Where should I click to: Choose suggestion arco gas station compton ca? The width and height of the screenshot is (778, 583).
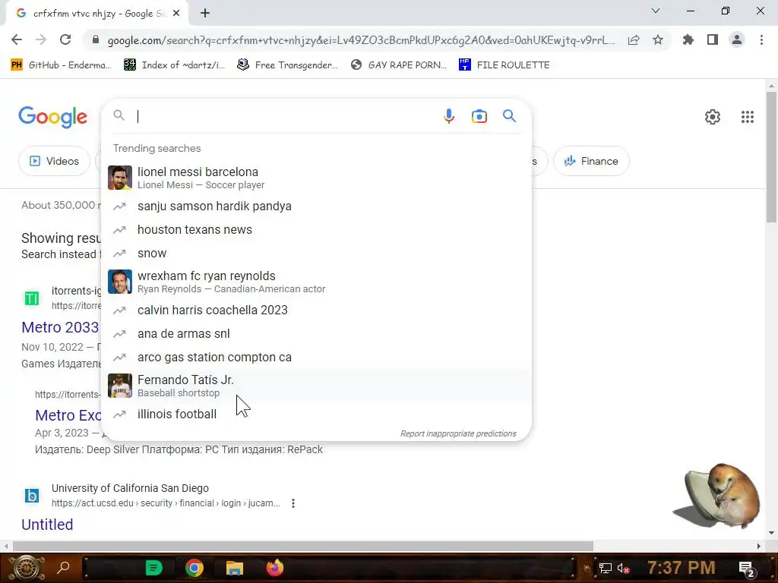[316, 358]
